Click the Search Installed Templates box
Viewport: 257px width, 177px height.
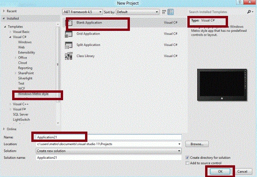[x=217, y=12]
